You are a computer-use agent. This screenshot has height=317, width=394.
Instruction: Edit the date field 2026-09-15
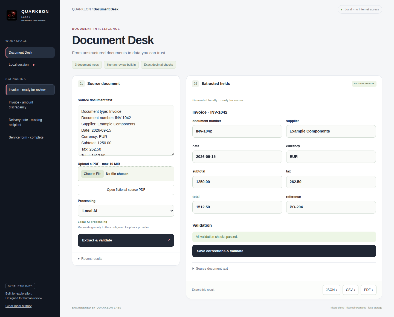point(237,157)
